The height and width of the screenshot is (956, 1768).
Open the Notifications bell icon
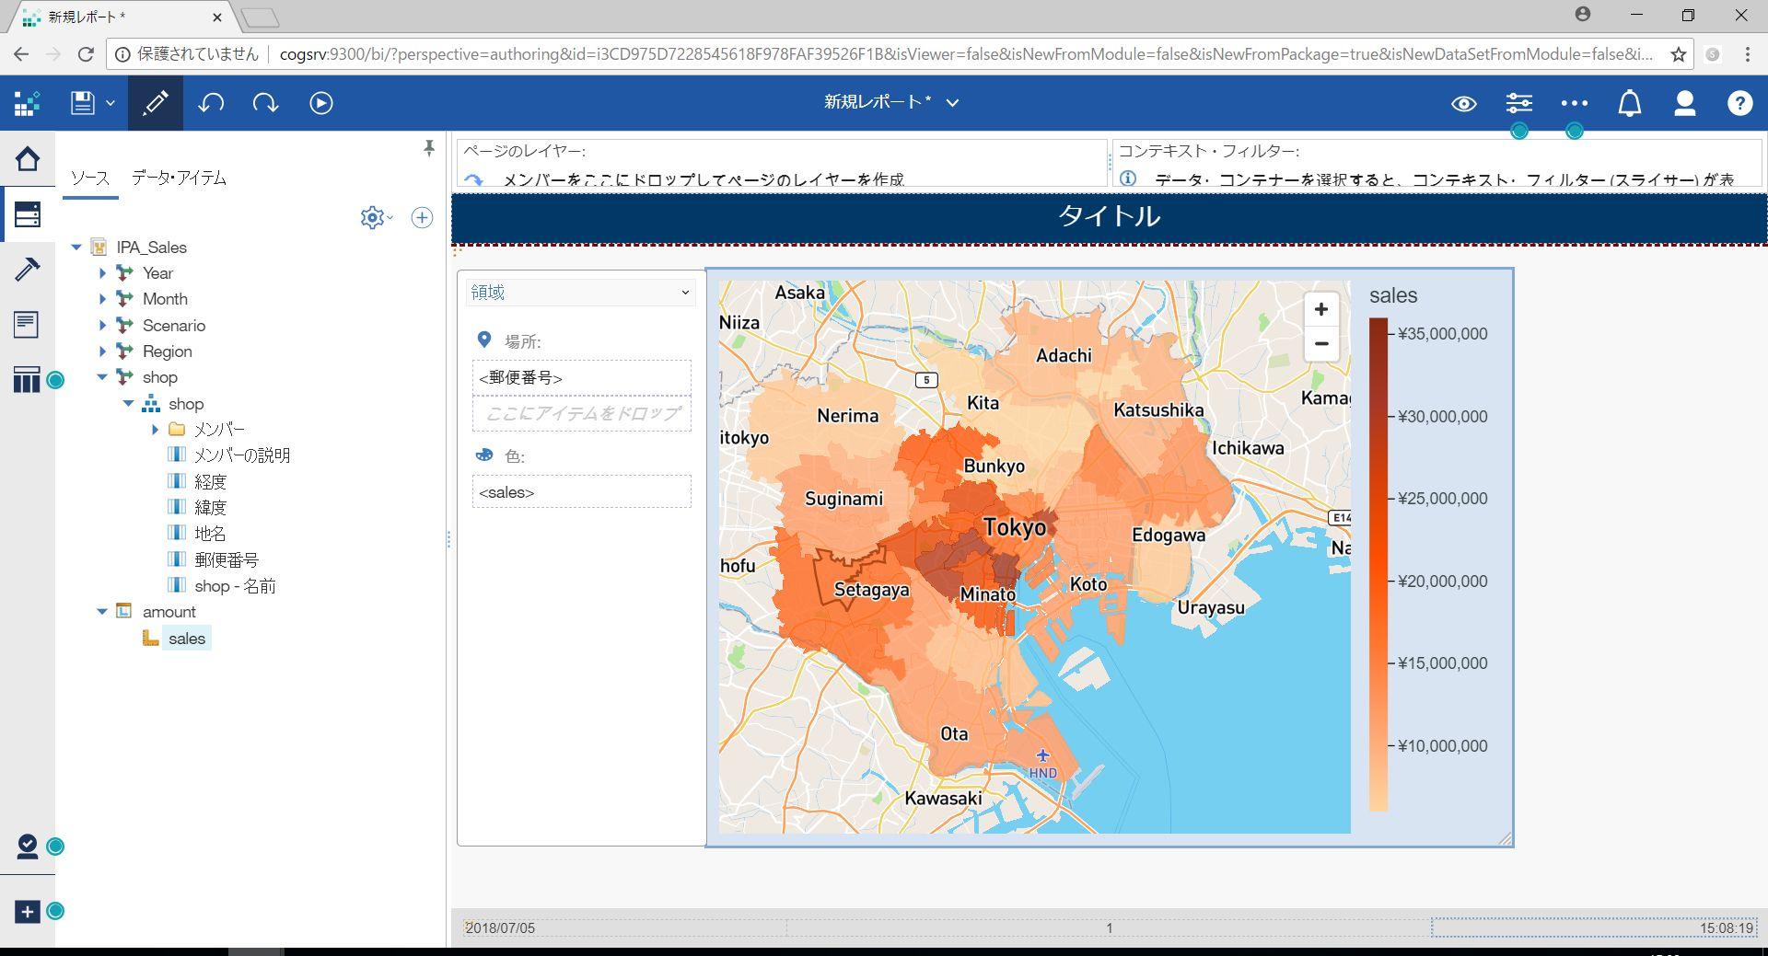(x=1629, y=103)
